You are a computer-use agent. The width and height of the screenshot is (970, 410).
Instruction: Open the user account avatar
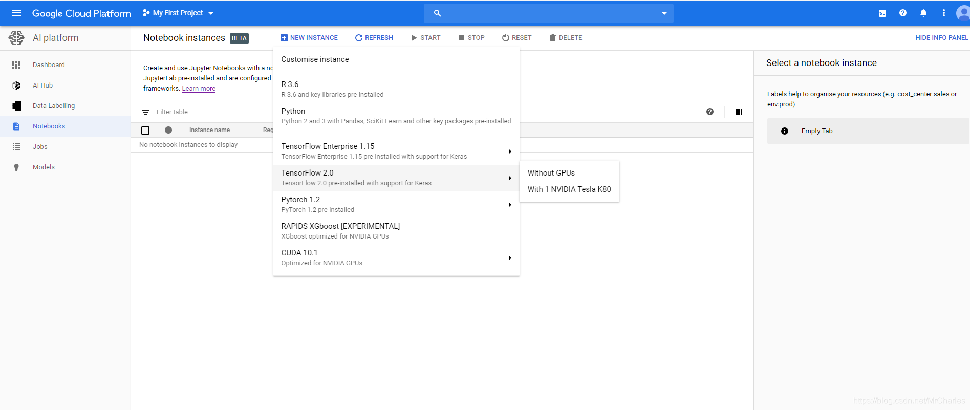(963, 13)
